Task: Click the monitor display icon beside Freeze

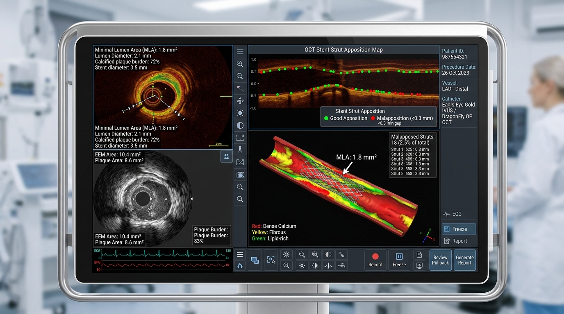Action: pyautogui.click(x=419, y=266)
